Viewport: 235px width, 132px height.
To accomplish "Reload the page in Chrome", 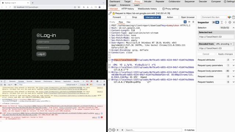I will click(x=10, y=7).
